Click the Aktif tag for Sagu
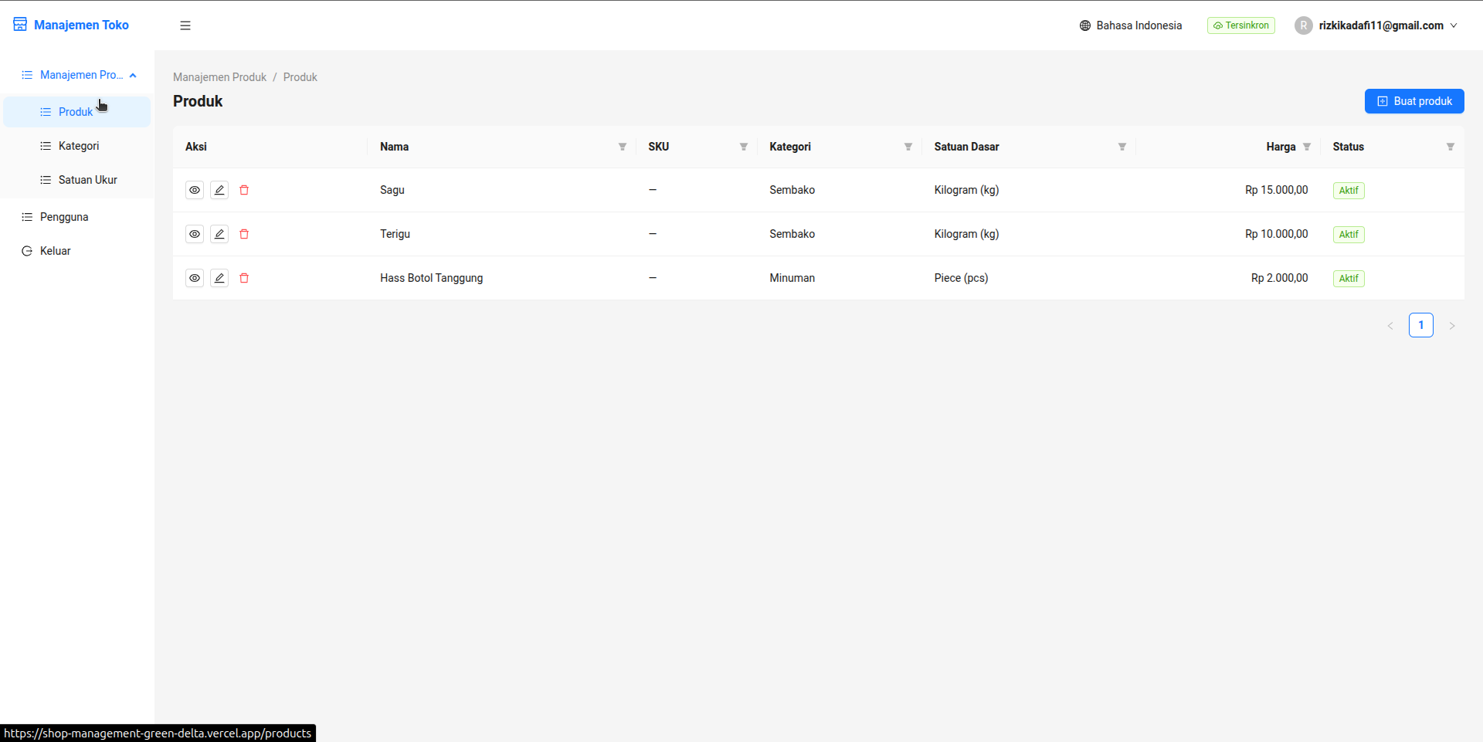Image resolution: width=1483 pixels, height=742 pixels. (x=1349, y=191)
